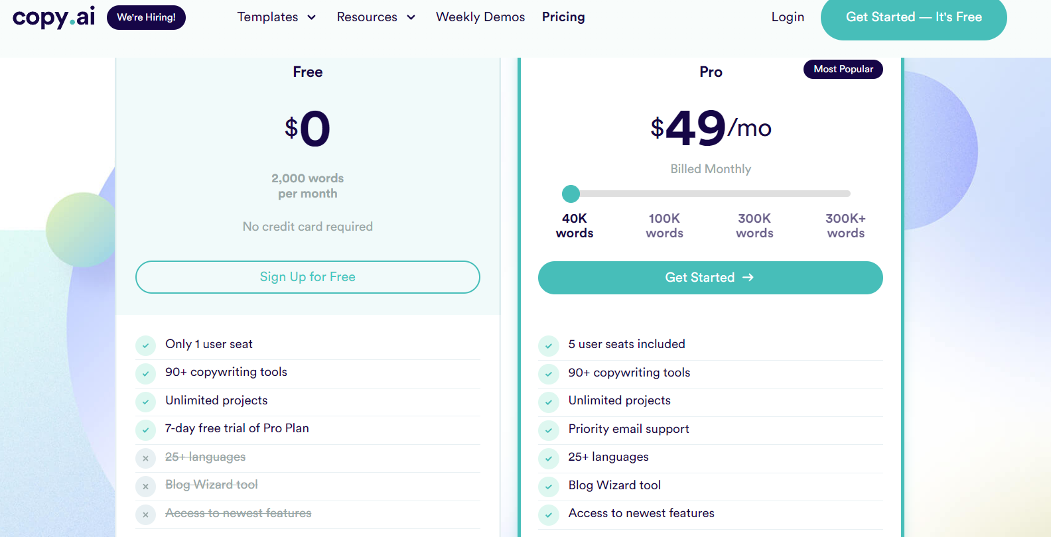Click the word-count slider handle
Image resolution: width=1051 pixels, height=537 pixels.
tap(571, 194)
